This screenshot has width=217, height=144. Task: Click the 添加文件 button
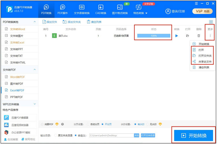pyautogui.click(x=50, y=22)
